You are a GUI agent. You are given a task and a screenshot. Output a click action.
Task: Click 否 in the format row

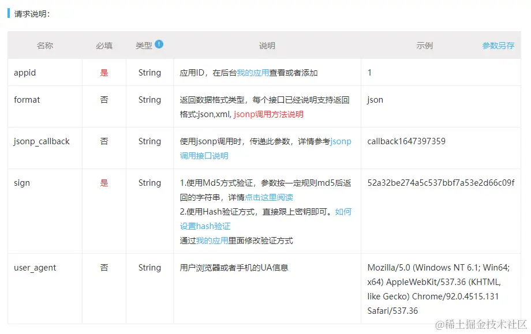(x=104, y=100)
